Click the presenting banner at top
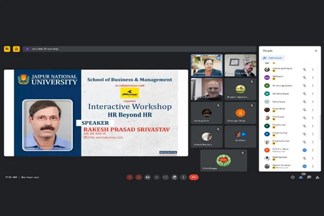324x216 pixels. (x=139, y=49)
